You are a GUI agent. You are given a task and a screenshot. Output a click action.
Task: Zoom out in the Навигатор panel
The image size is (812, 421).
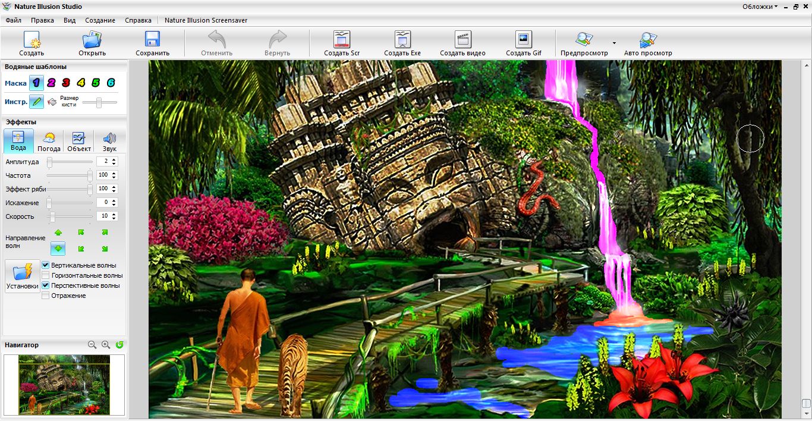[92, 344]
